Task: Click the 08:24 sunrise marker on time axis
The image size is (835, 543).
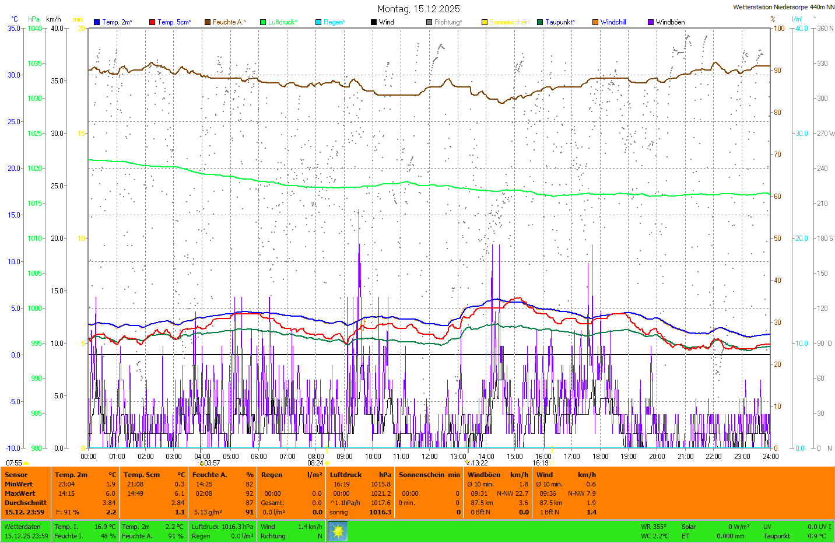Action: [315, 463]
